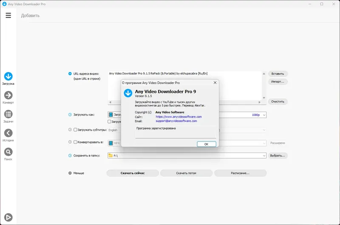Toggle the checkbox under Загружать как field
Viewport: 340px width, 225px height.
click(x=109, y=121)
